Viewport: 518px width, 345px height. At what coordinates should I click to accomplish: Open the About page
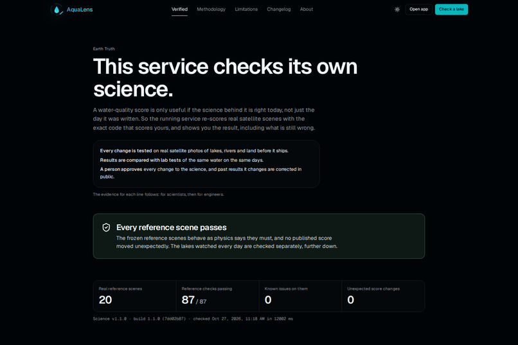[307, 9]
